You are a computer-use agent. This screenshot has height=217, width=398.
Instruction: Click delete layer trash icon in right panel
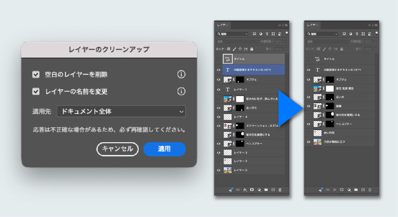point(370,189)
